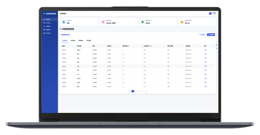View details eye icon for row TR00008
The image size is (260, 135).
[x=206, y=79]
